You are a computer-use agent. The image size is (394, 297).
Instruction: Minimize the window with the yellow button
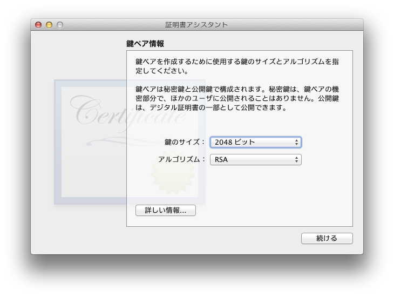[49, 25]
